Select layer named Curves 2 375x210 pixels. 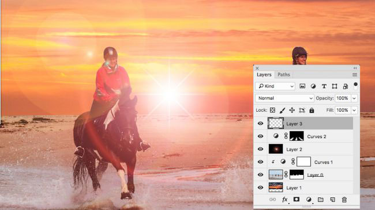pyautogui.click(x=317, y=136)
